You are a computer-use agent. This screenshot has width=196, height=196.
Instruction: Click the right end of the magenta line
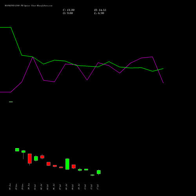[163, 83]
